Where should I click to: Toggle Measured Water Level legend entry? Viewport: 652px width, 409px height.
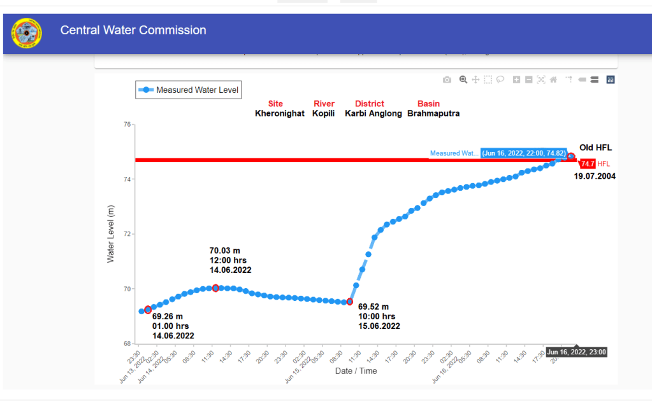tap(190, 90)
